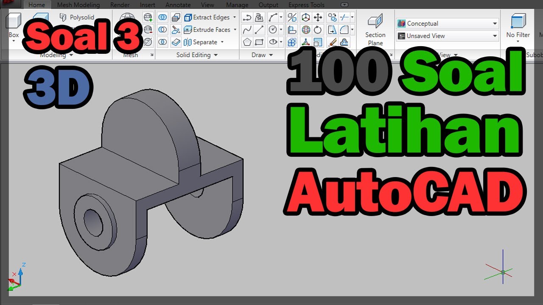Click Extrude Faces
Screen dimensions: 543x305
coord(207,30)
